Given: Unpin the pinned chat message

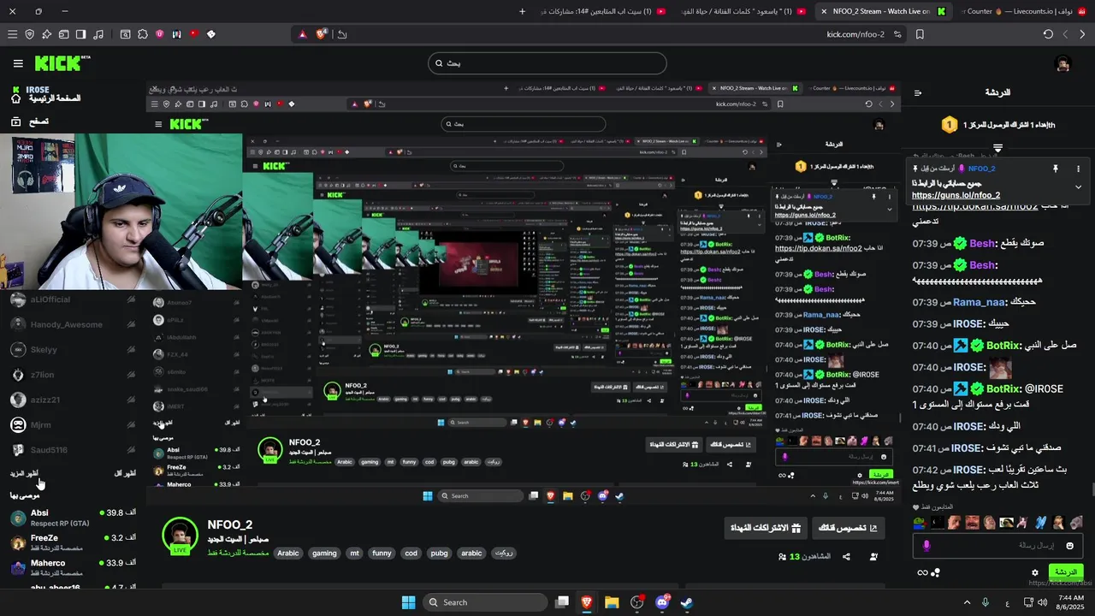Looking at the screenshot, I should point(1056,169).
